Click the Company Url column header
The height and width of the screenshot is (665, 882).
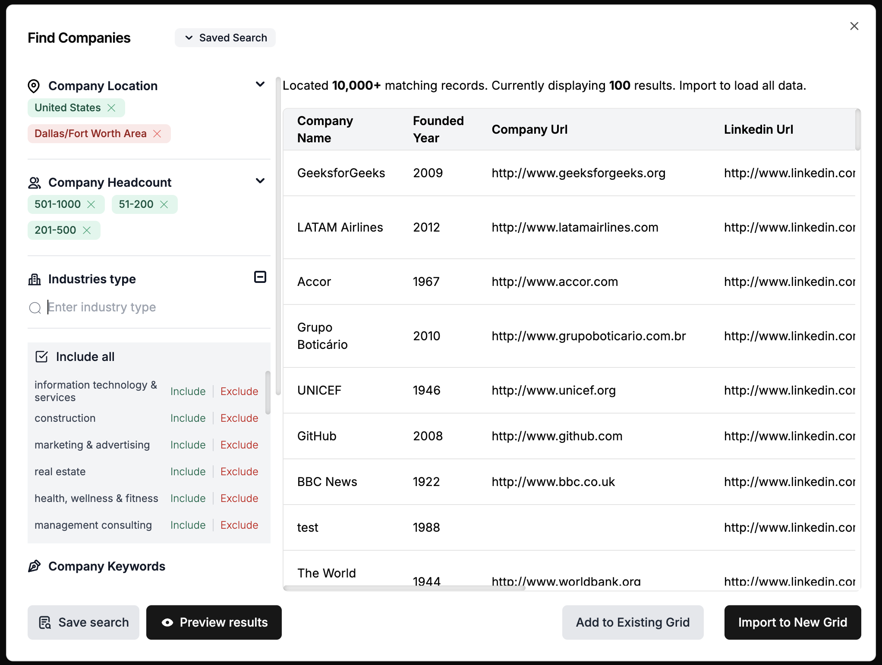(x=529, y=129)
